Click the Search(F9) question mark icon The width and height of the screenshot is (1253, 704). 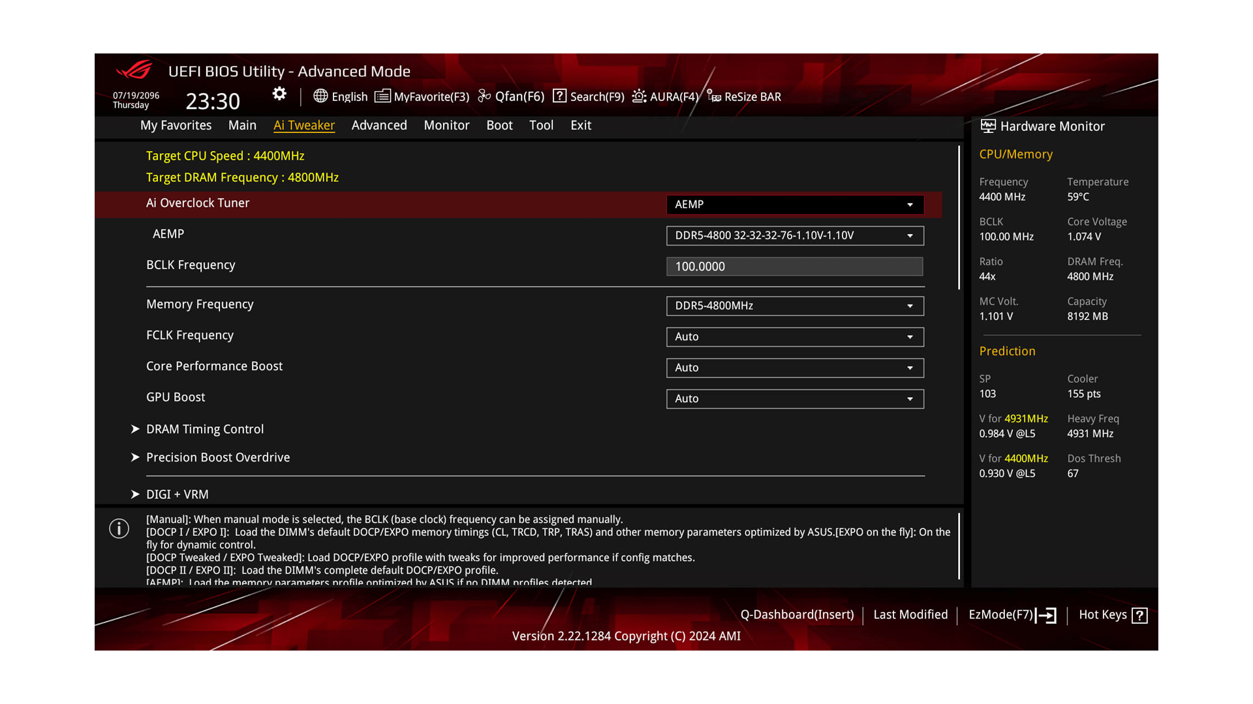[x=559, y=96]
